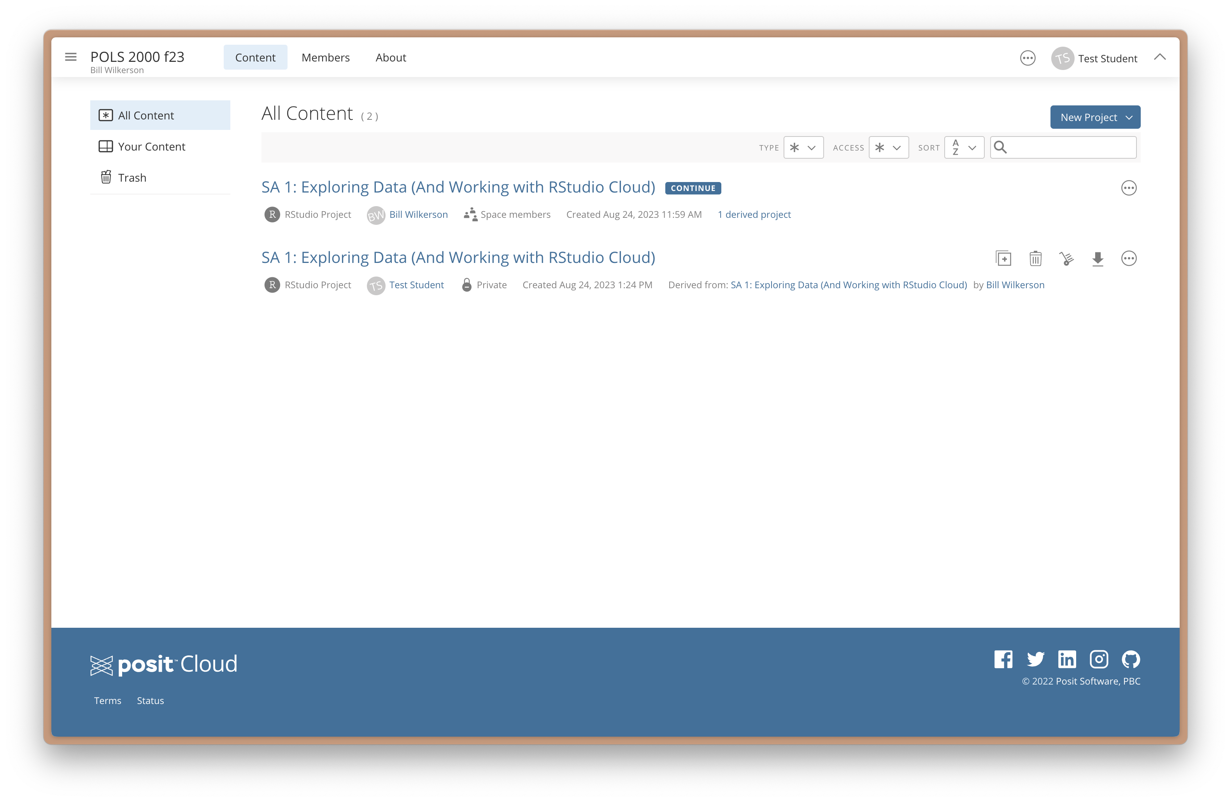
Task: Click 'Created Aug 24, 2023 1:24 PM' text
Action: click(x=587, y=284)
